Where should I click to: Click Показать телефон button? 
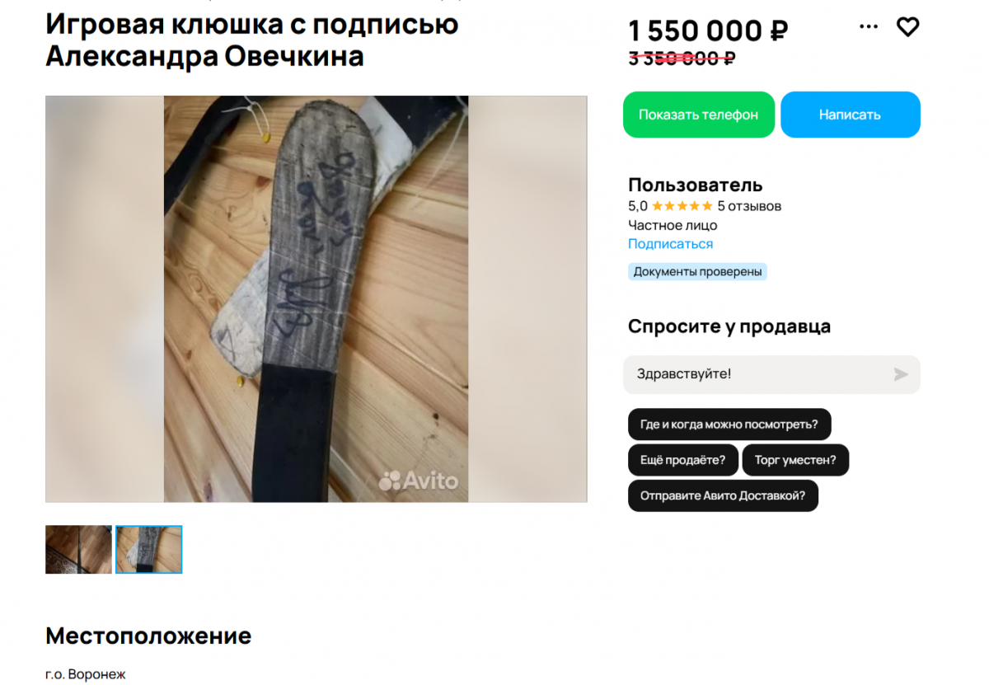pos(698,115)
